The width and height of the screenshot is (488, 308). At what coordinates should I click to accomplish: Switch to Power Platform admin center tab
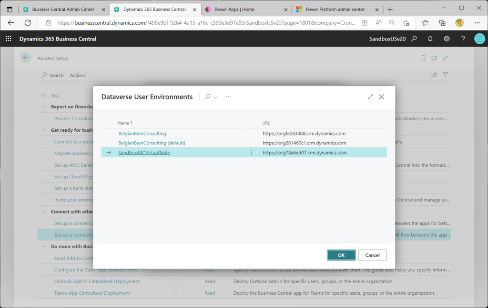(x=335, y=10)
